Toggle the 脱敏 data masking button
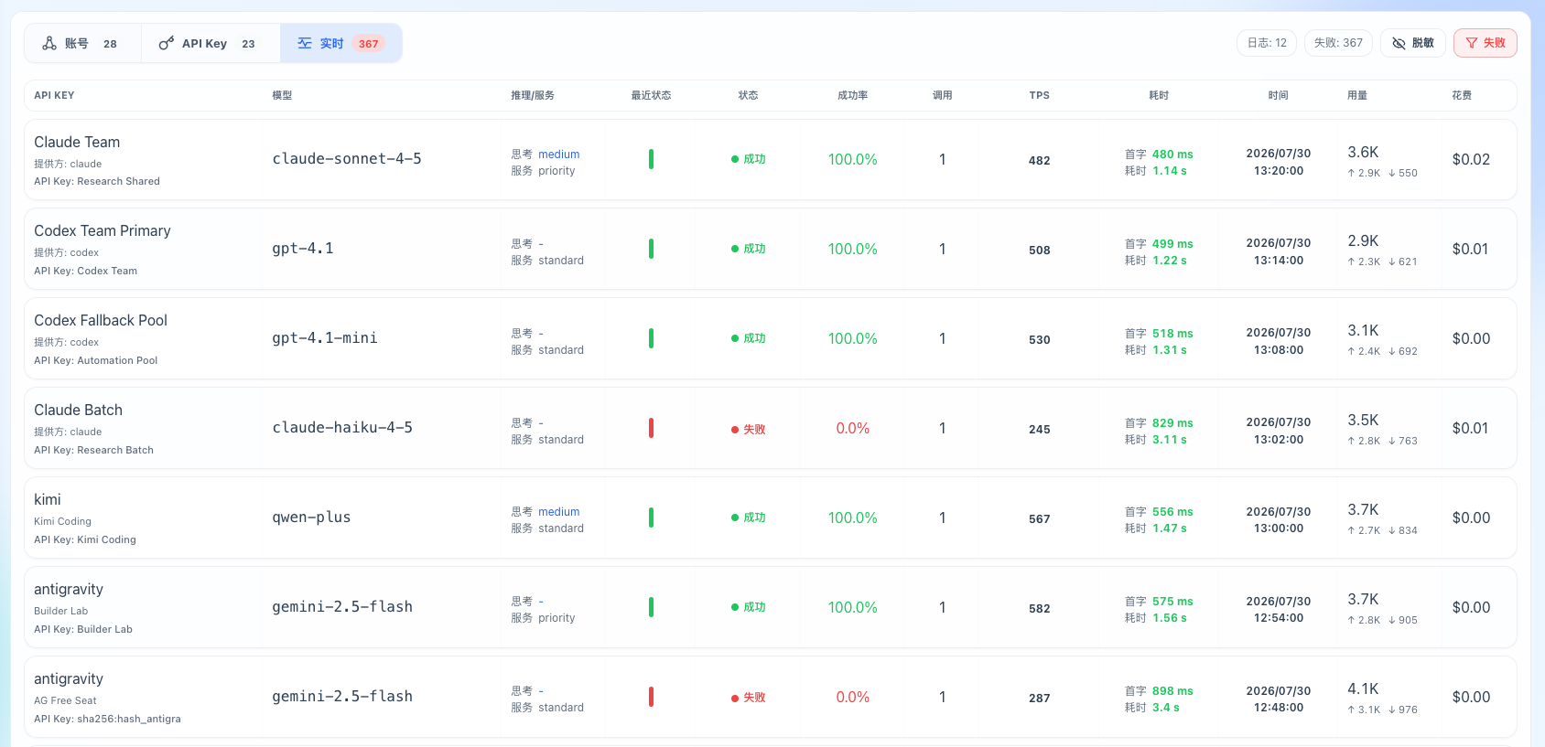The height and width of the screenshot is (747, 1545). click(x=1413, y=43)
